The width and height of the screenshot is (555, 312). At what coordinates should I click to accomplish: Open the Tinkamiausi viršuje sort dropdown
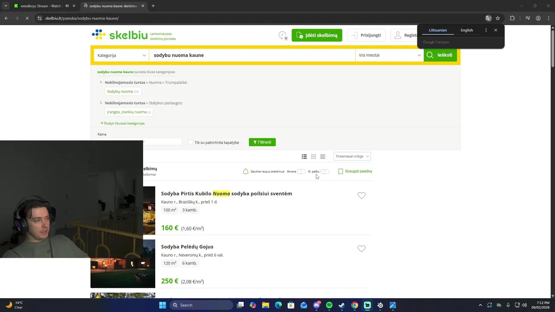coord(352,156)
